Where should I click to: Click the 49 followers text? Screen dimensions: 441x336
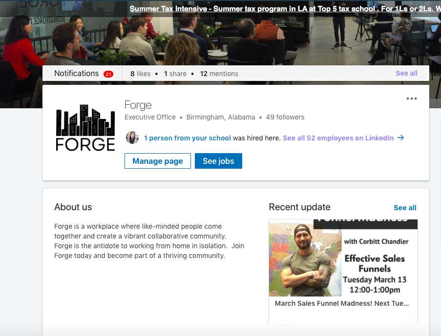point(285,117)
